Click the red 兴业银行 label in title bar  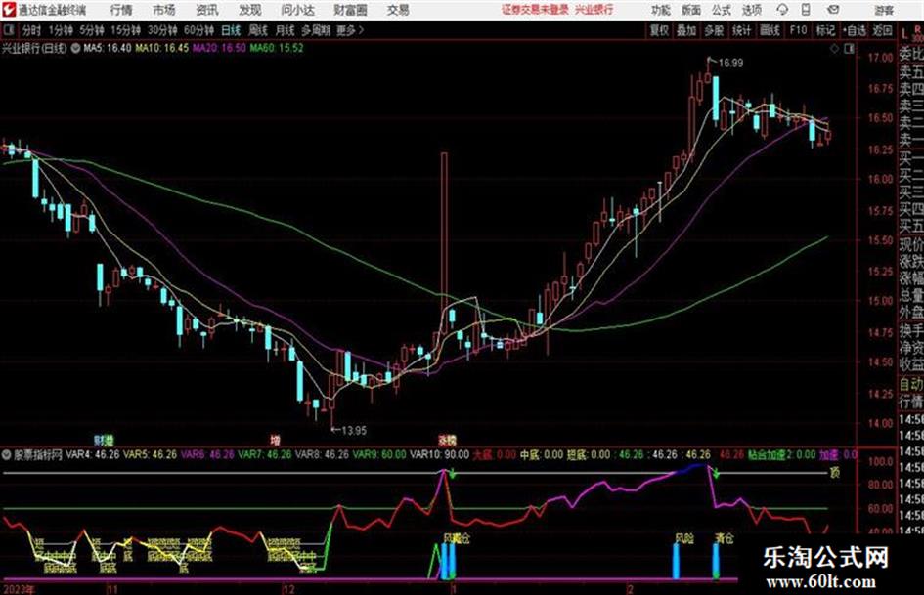(x=594, y=10)
